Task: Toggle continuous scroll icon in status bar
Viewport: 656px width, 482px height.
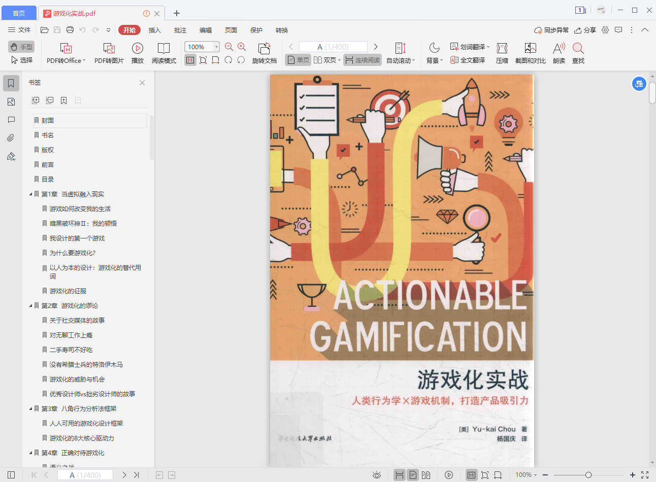Action: click(400, 475)
